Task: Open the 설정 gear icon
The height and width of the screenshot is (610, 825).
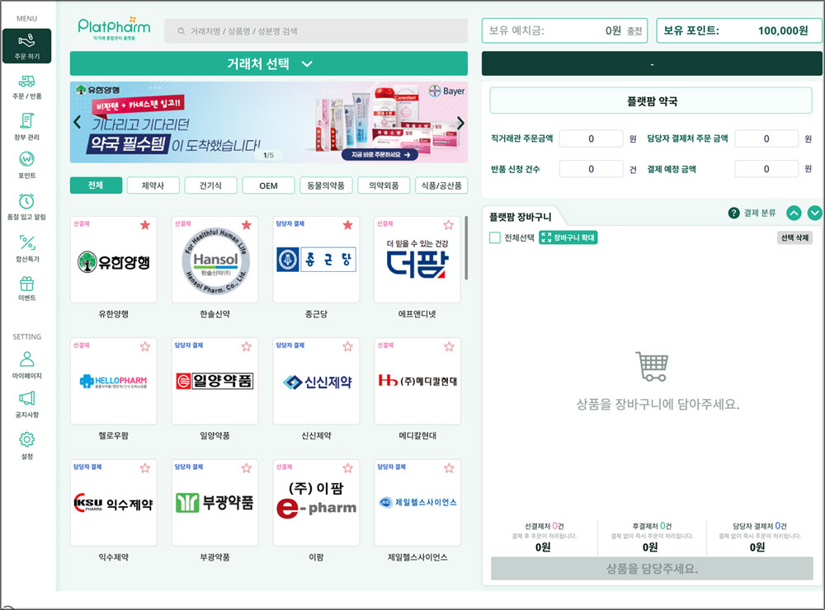Action: point(27,439)
